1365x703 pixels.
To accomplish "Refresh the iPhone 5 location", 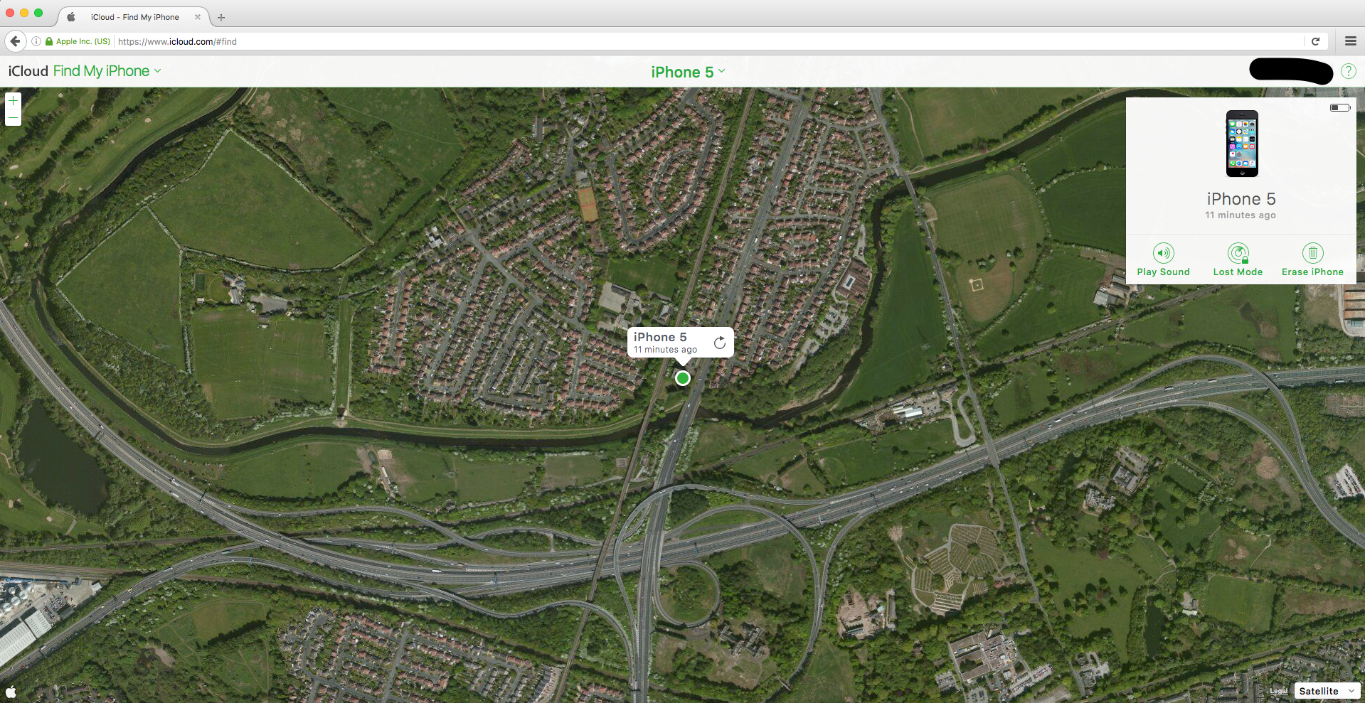I will (x=719, y=341).
